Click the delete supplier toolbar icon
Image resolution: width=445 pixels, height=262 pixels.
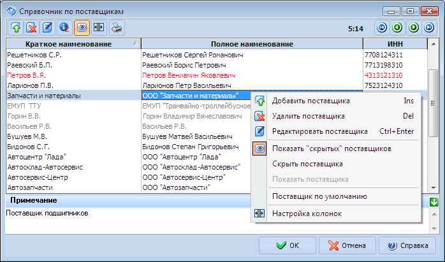pyautogui.click(x=31, y=27)
